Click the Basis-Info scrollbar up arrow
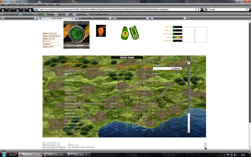This screenshot has width=251, height=157. click(189, 63)
